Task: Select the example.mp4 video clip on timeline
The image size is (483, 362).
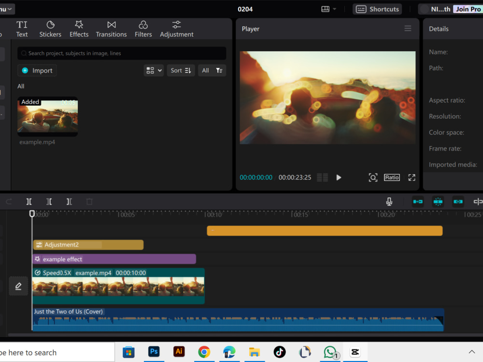Action: pyautogui.click(x=119, y=286)
